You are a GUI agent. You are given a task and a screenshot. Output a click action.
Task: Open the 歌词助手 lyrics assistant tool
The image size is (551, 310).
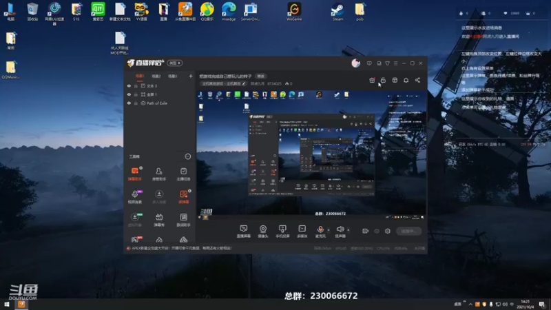click(183, 220)
